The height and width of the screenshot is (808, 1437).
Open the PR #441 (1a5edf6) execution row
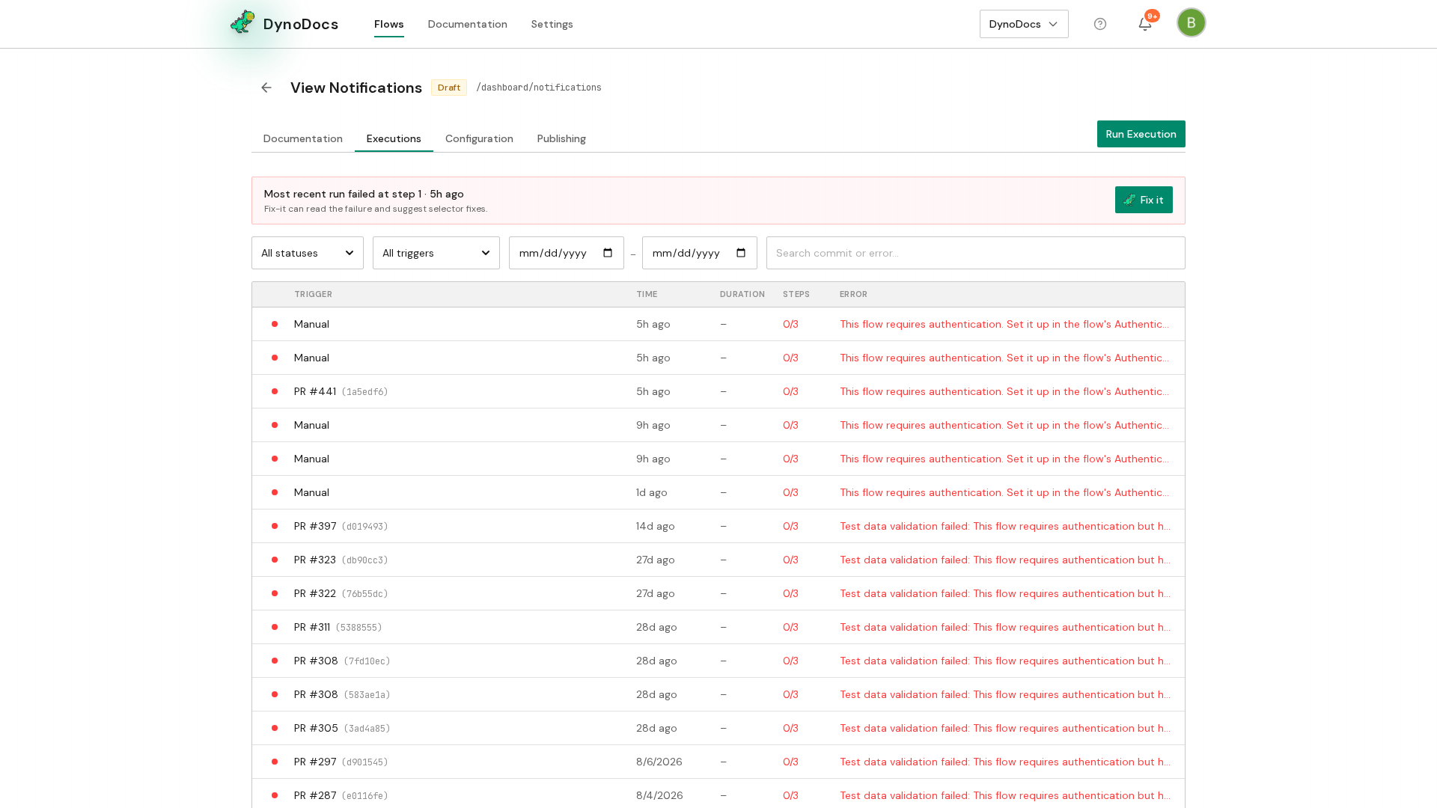(718, 391)
